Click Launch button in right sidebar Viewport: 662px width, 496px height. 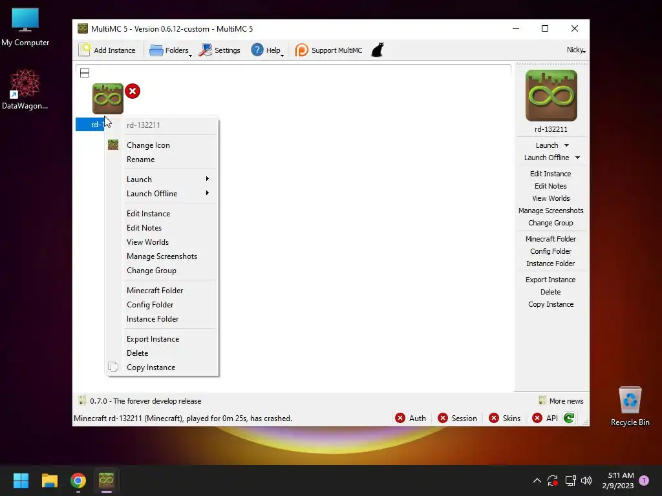(547, 145)
